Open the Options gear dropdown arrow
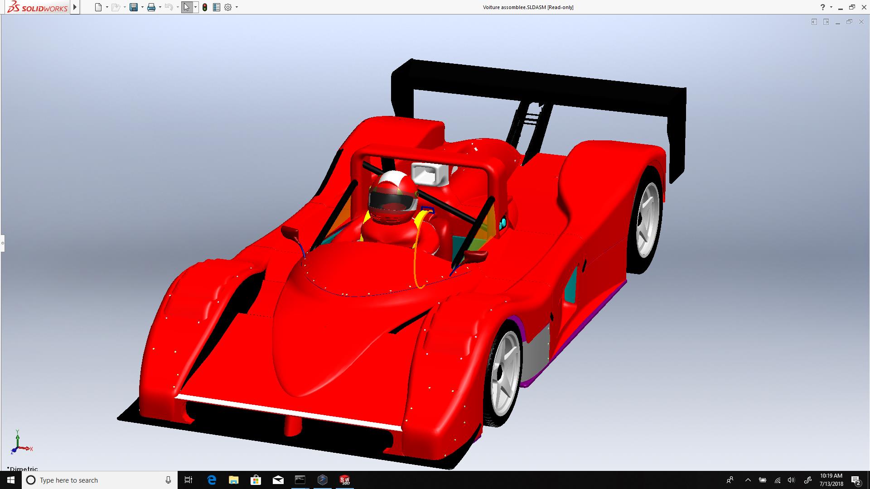Image resolution: width=870 pixels, height=489 pixels. pyautogui.click(x=237, y=7)
